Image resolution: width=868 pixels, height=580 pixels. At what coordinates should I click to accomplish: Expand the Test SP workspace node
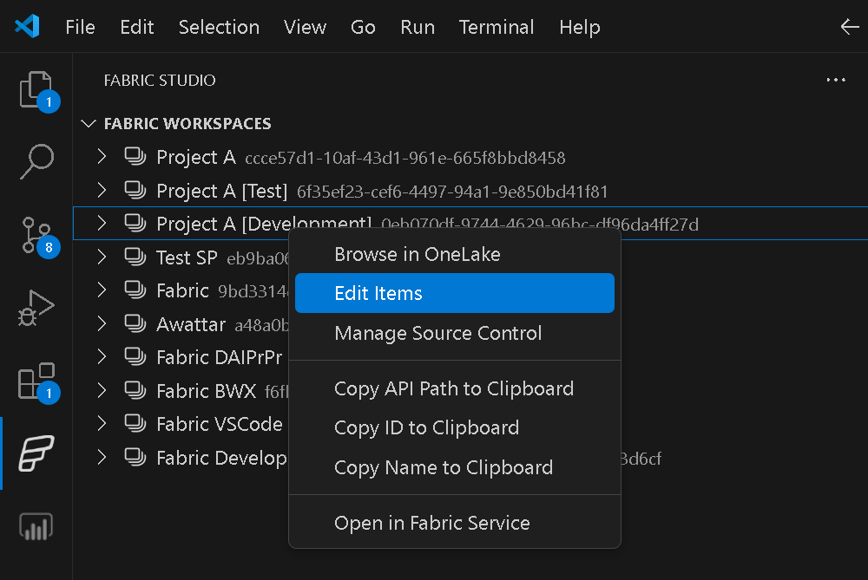point(102,257)
